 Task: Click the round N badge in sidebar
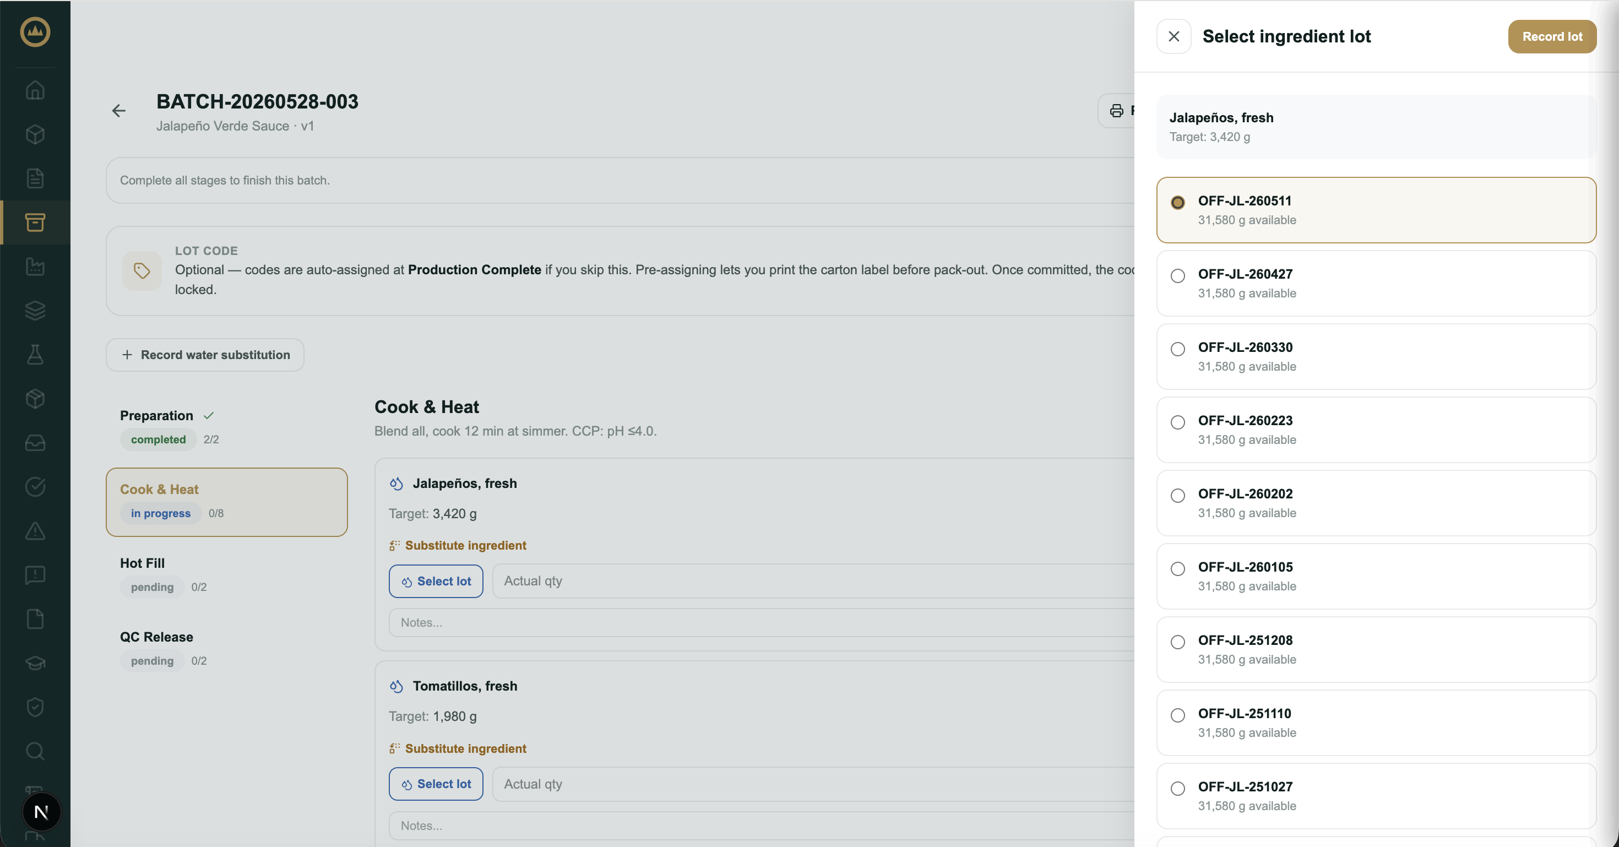pos(41,812)
